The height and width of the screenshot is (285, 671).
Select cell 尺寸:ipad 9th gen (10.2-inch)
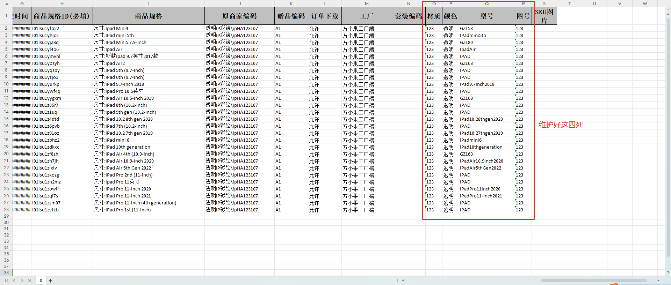[149, 112]
